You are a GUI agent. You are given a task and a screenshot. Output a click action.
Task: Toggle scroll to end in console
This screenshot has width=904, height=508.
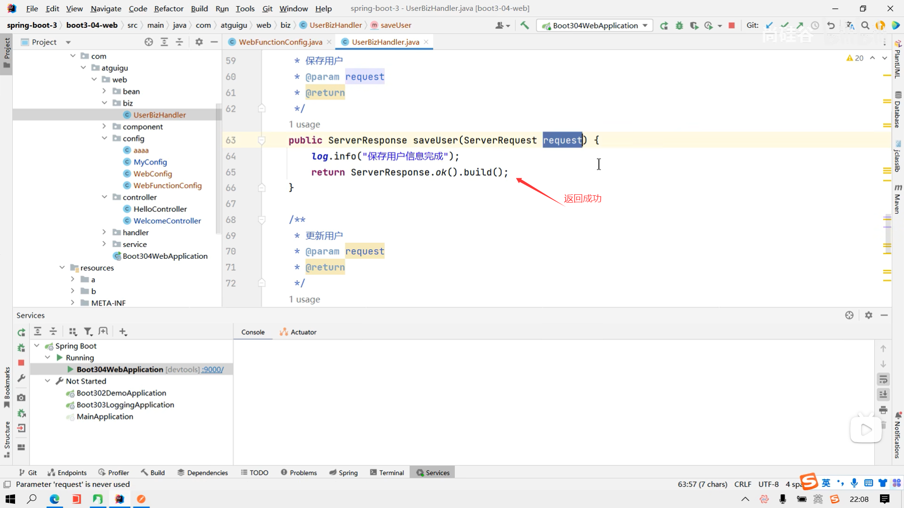(883, 394)
